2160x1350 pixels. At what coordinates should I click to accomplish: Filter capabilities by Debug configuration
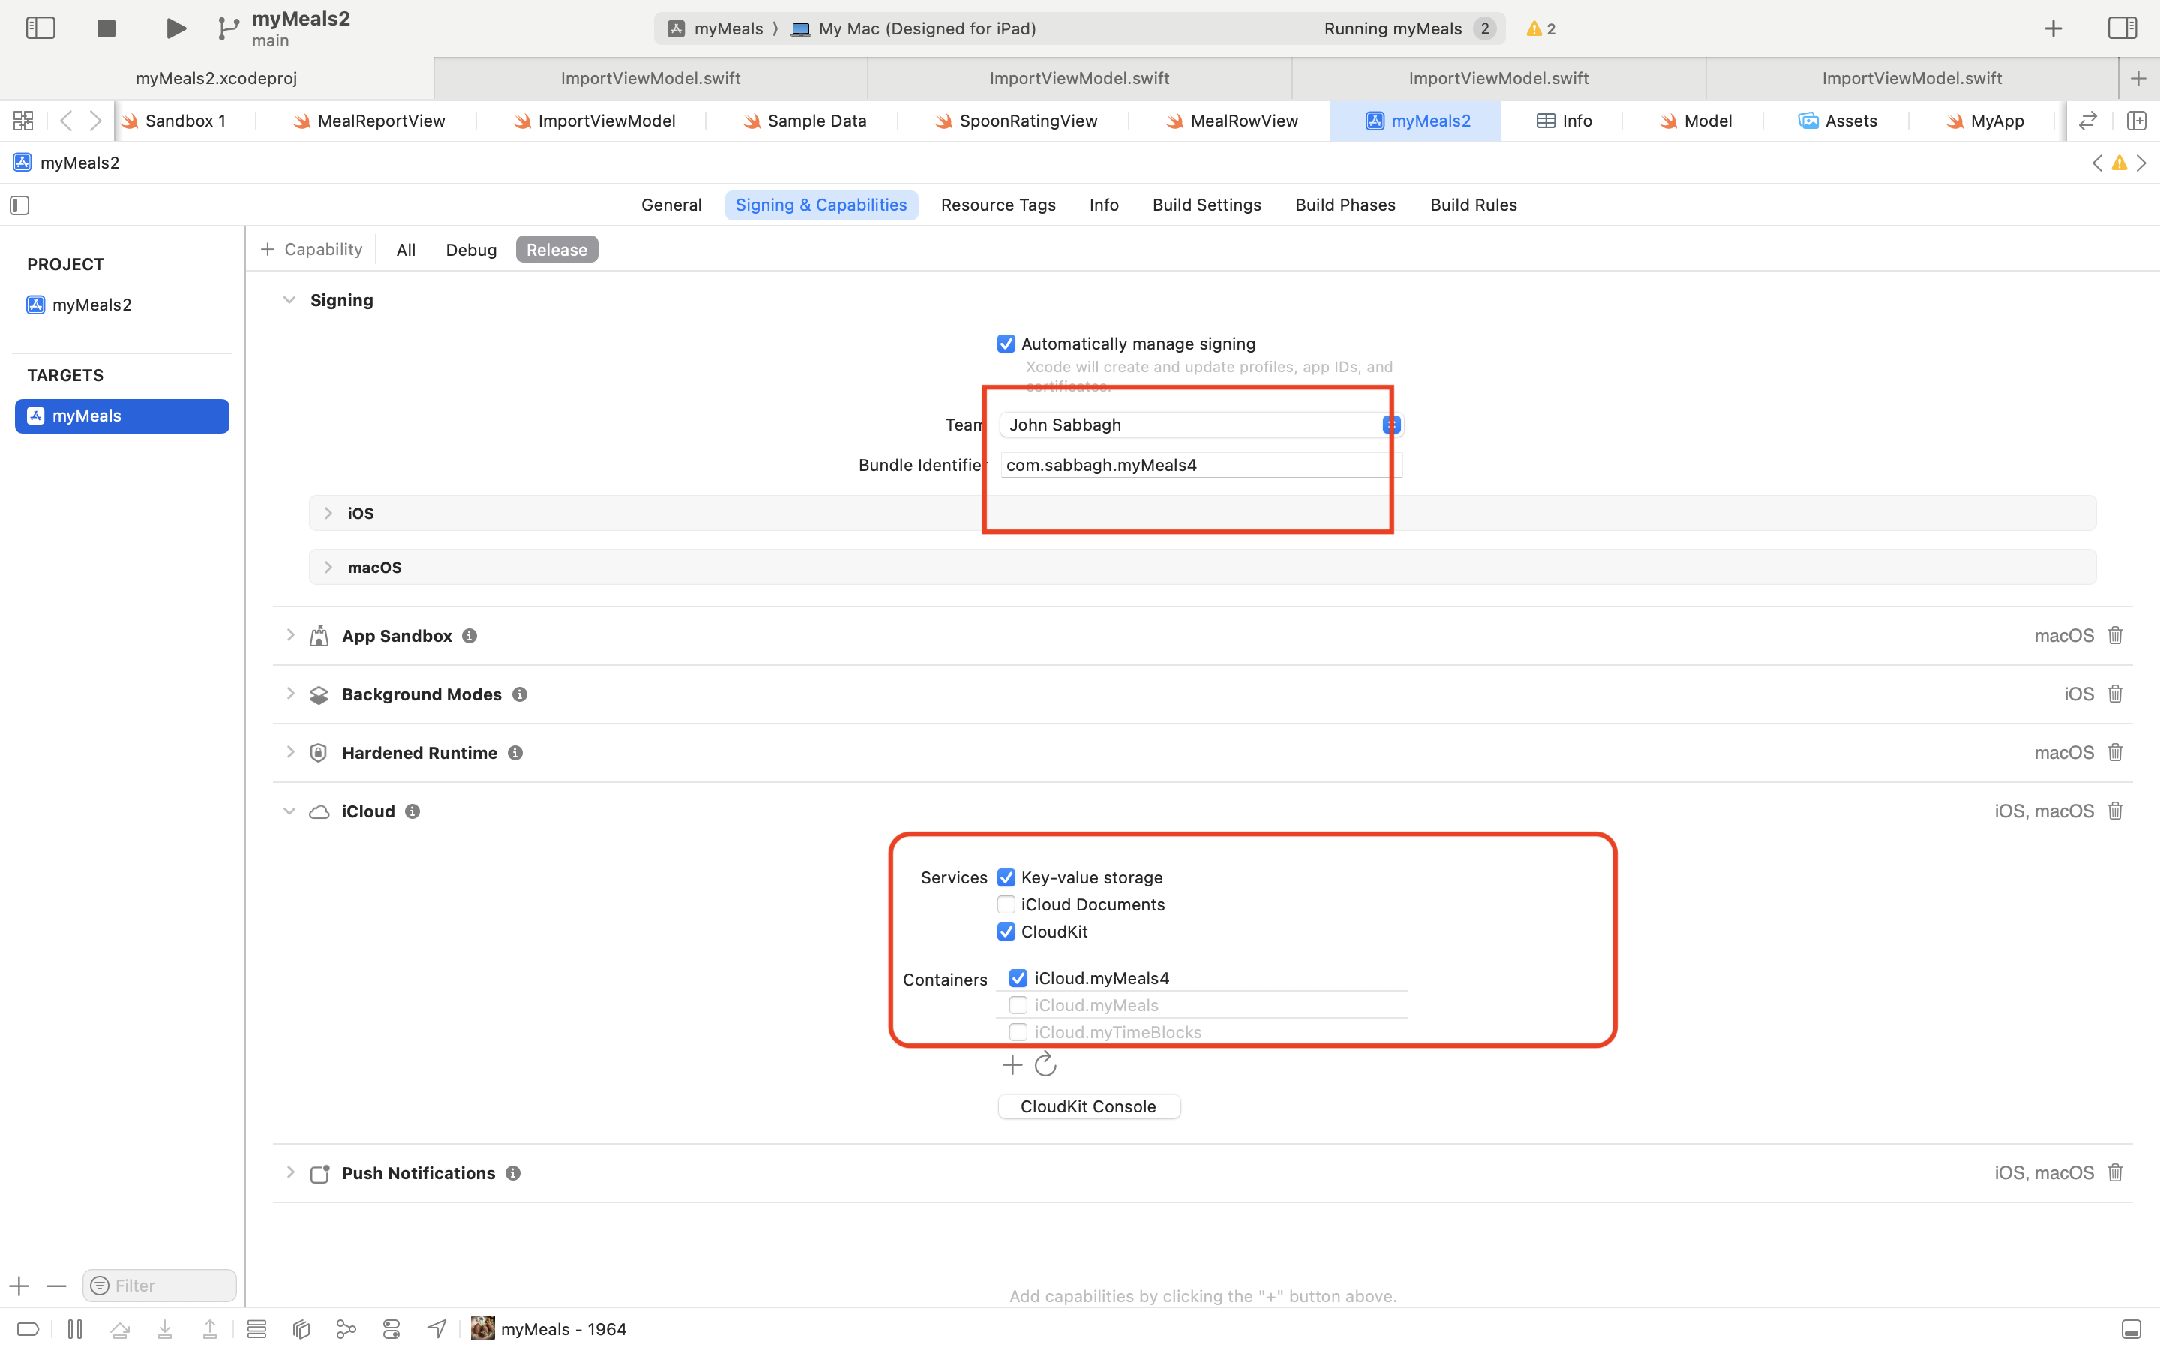[x=471, y=250]
